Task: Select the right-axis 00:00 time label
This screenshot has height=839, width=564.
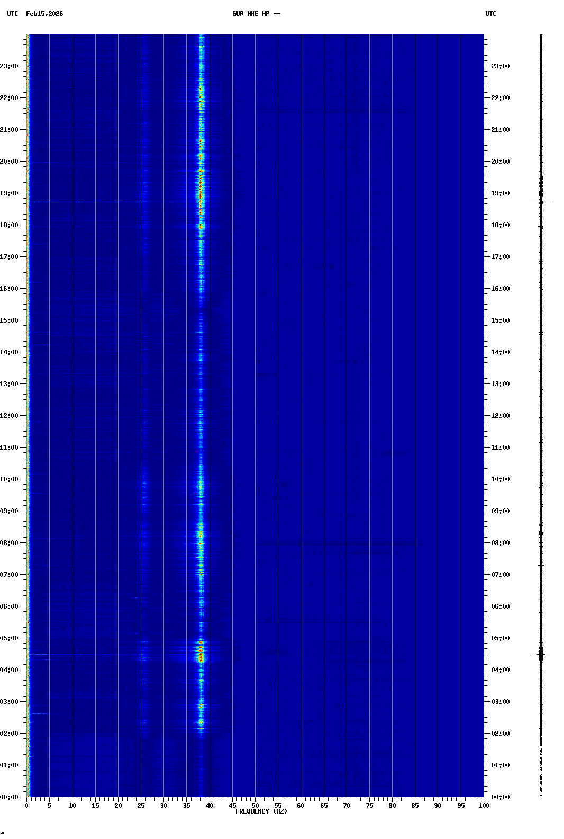Action: 500,797
